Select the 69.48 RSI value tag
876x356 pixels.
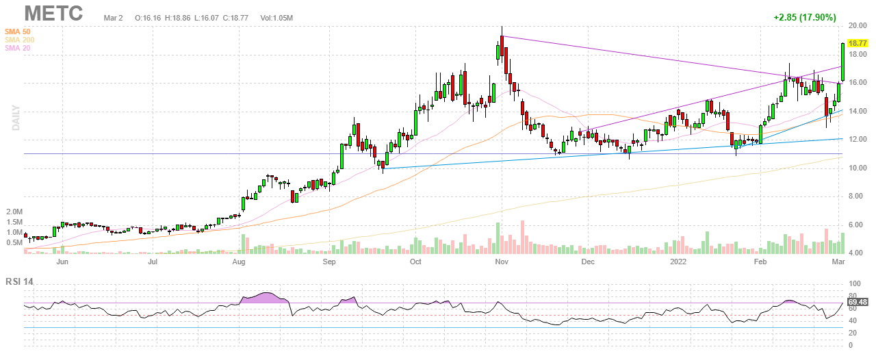858,302
